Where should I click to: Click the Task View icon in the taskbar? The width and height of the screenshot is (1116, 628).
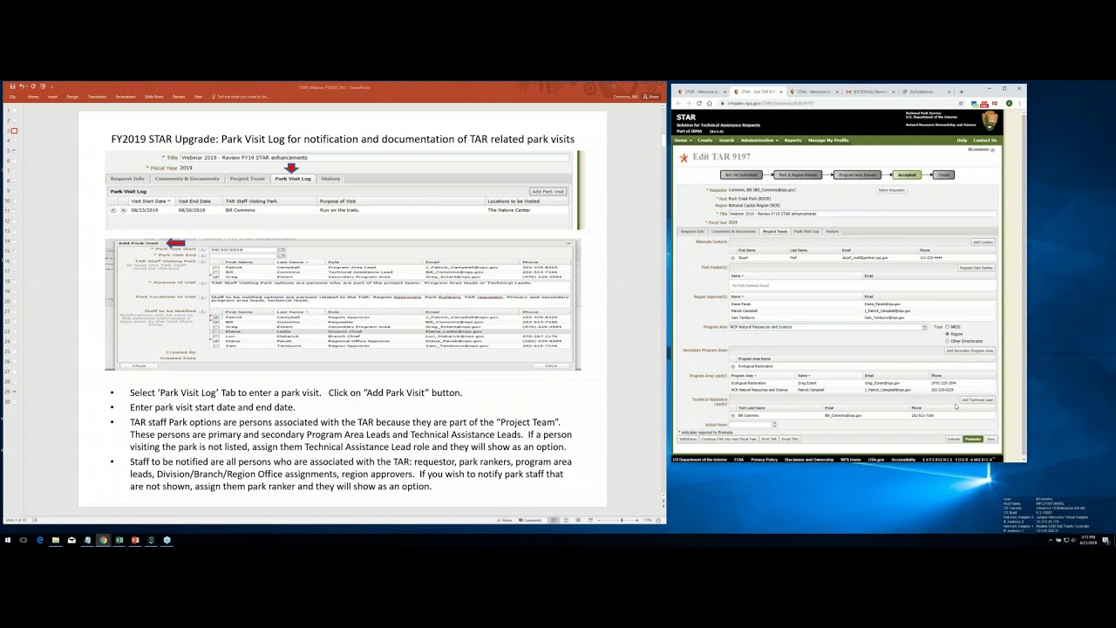coord(24,540)
